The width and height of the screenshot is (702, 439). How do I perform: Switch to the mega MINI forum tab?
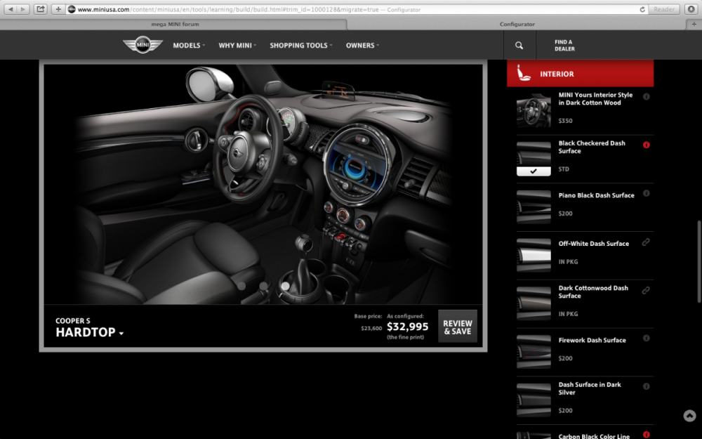tap(175, 24)
